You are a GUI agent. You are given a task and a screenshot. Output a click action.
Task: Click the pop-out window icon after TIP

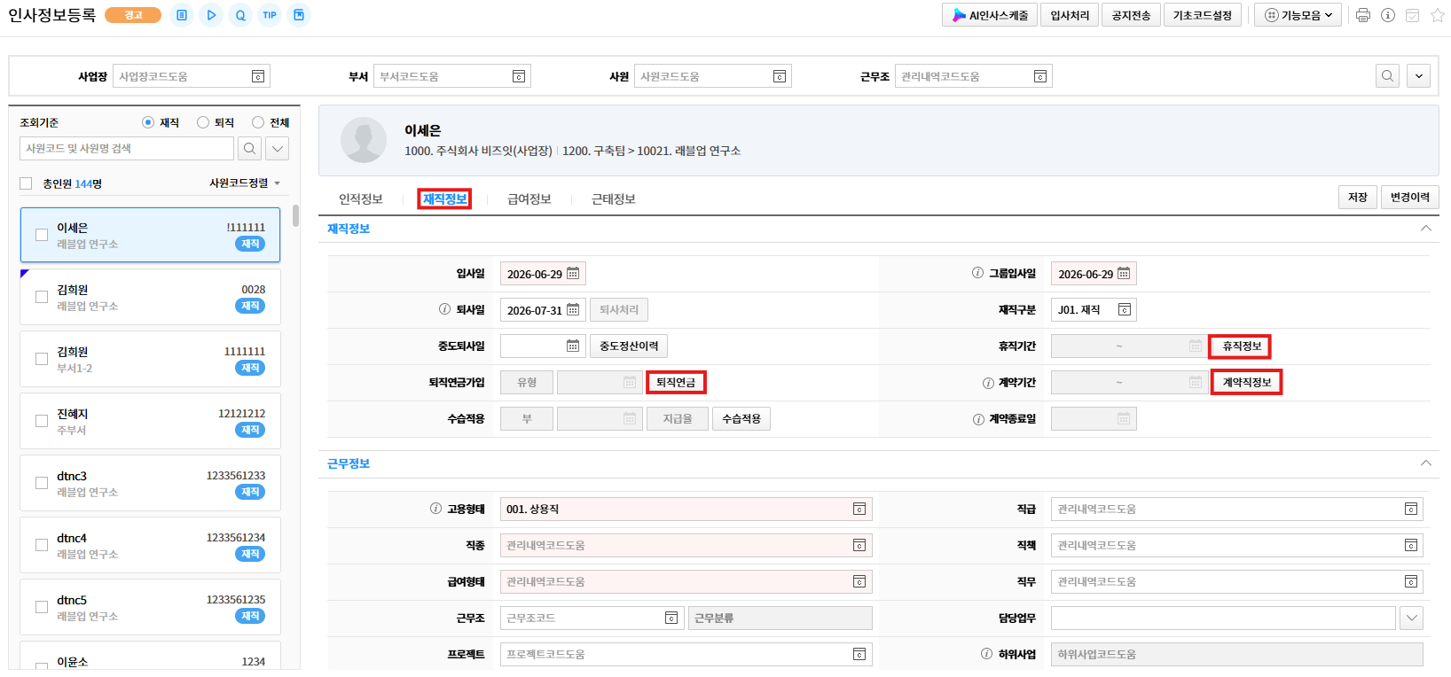299,15
